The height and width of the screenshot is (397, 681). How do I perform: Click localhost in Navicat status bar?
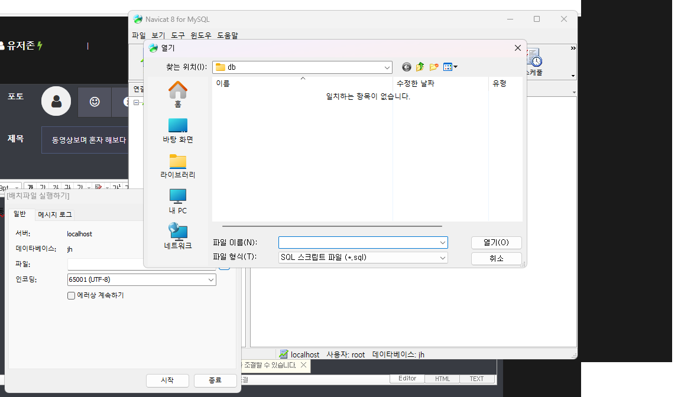click(305, 355)
